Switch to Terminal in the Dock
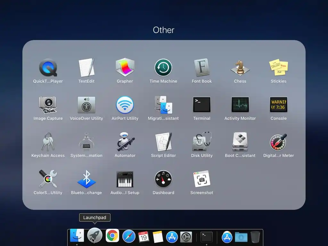The height and width of the screenshot is (246, 328). click(x=207, y=237)
